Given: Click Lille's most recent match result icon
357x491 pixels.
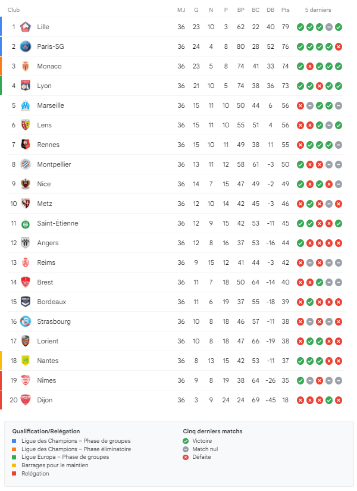Looking at the screenshot, I should coord(339,27).
